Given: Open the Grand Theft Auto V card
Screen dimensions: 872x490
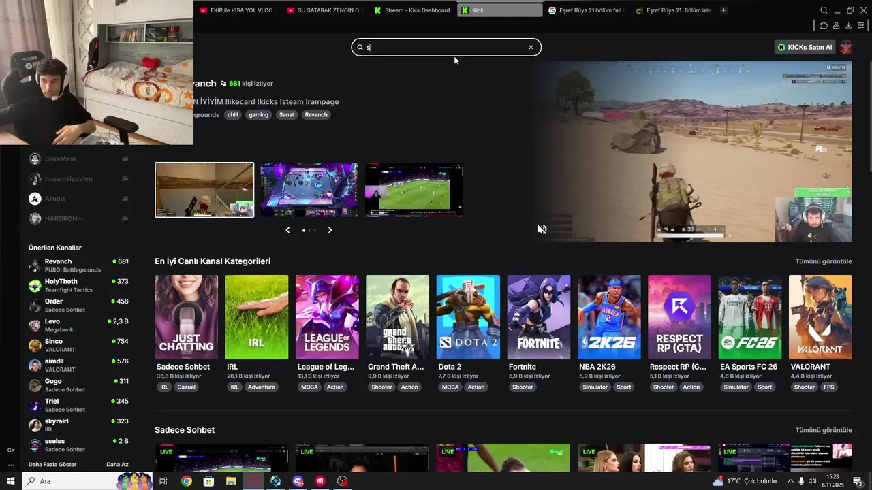Looking at the screenshot, I should coord(397,317).
